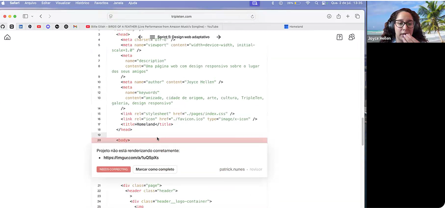Open the Histórico menu
This screenshot has width=445, height=208.
point(82,3)
